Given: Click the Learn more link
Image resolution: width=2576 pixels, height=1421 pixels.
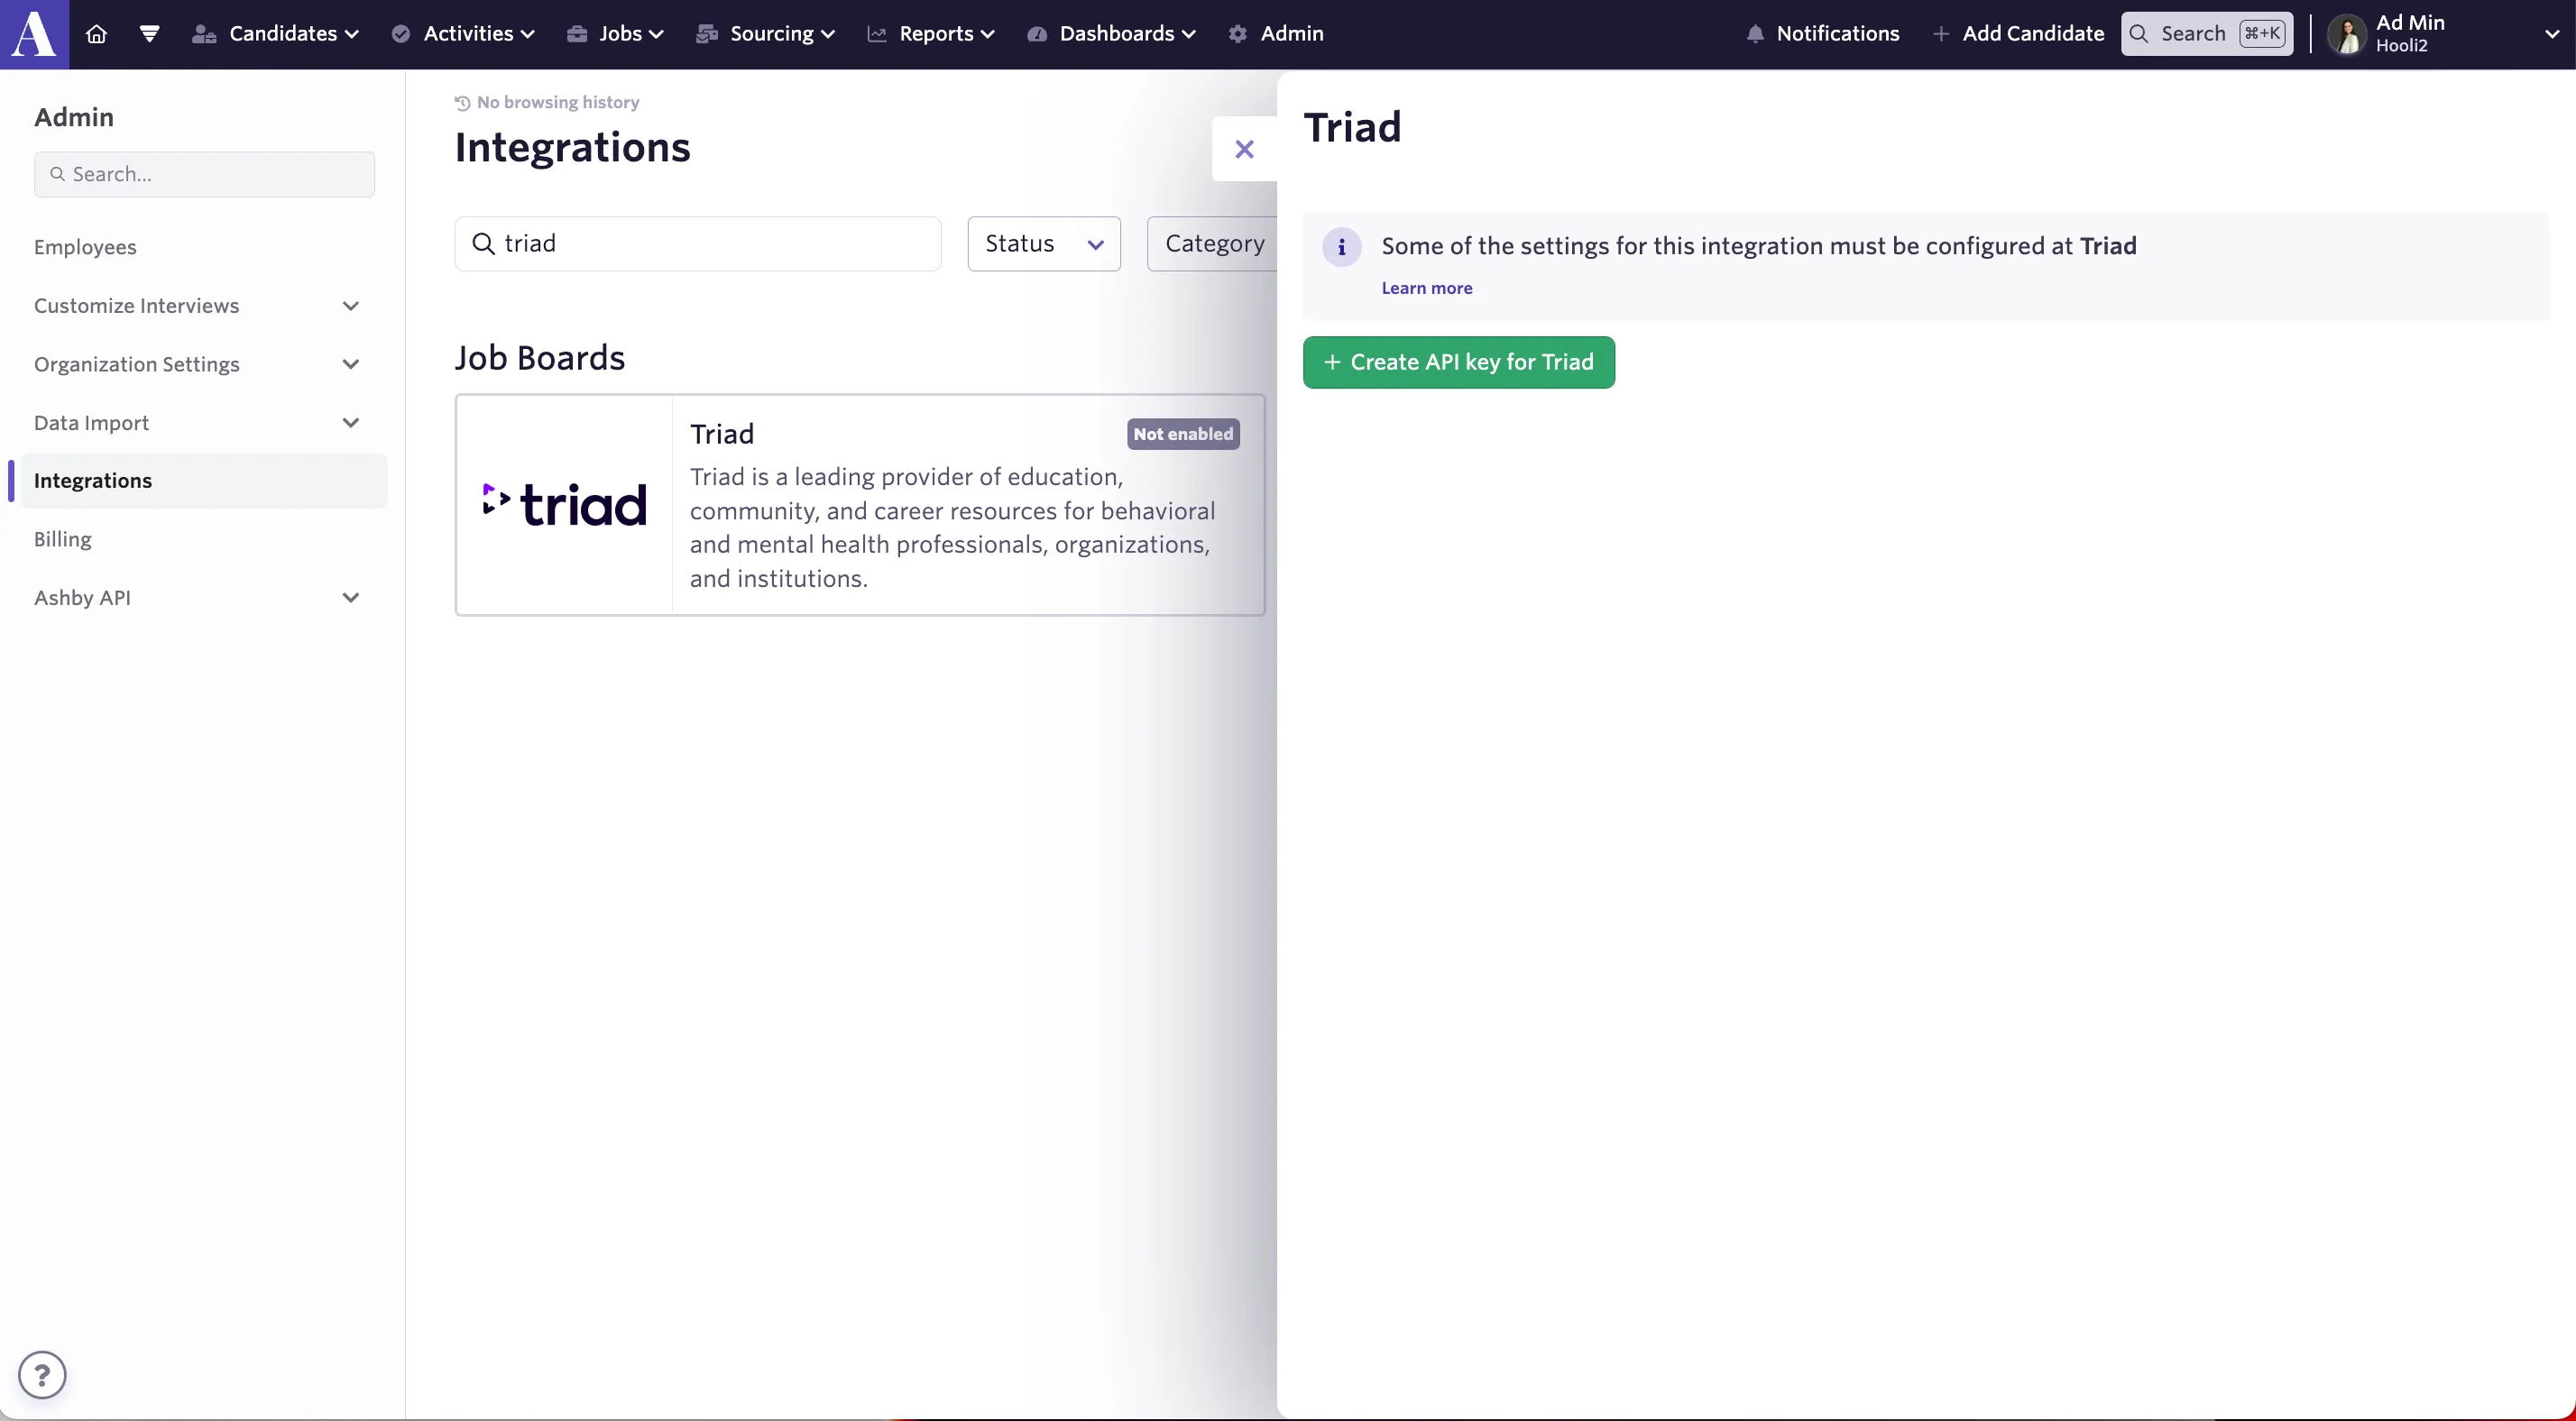Looking at the screenshot, I should (1427, 288).
